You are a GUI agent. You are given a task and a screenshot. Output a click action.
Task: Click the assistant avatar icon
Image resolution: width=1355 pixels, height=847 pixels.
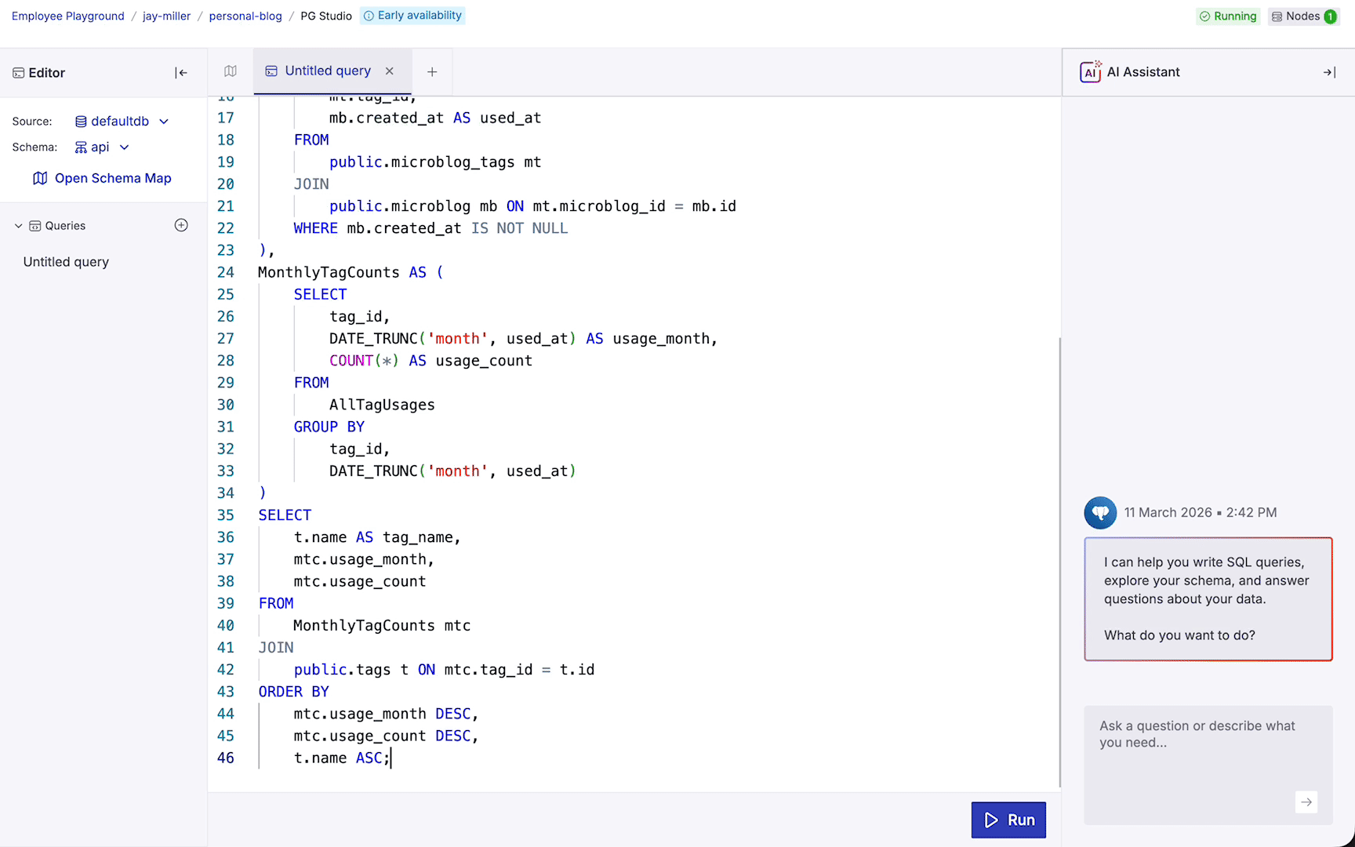[1100, 513]
